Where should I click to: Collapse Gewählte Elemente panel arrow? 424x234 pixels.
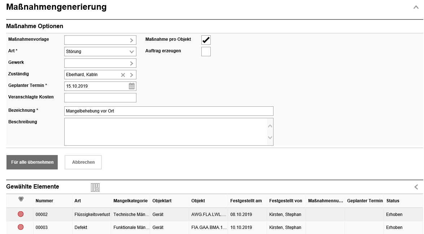[416, 187]
